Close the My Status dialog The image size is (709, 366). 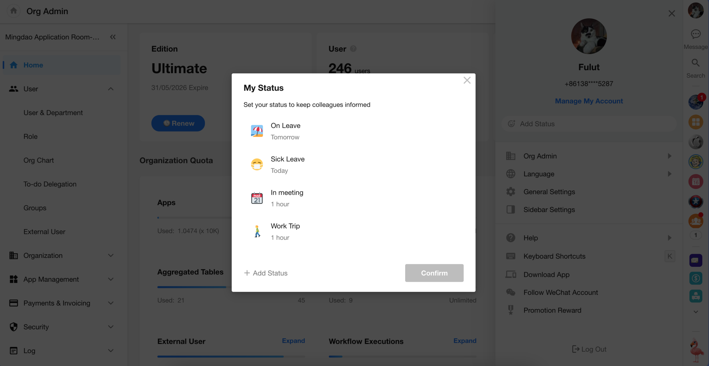(467, 80)
